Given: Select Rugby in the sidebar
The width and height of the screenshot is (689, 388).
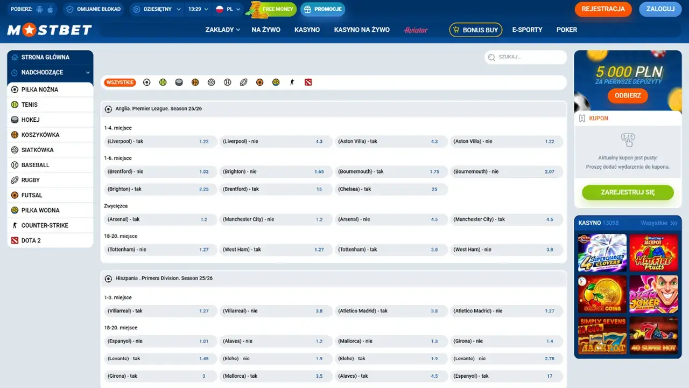Looking at the screenshot, I should click(x=50, y=180).
